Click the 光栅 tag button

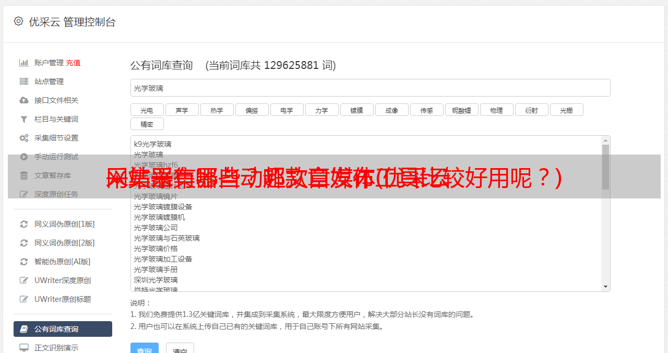[567, 110]
